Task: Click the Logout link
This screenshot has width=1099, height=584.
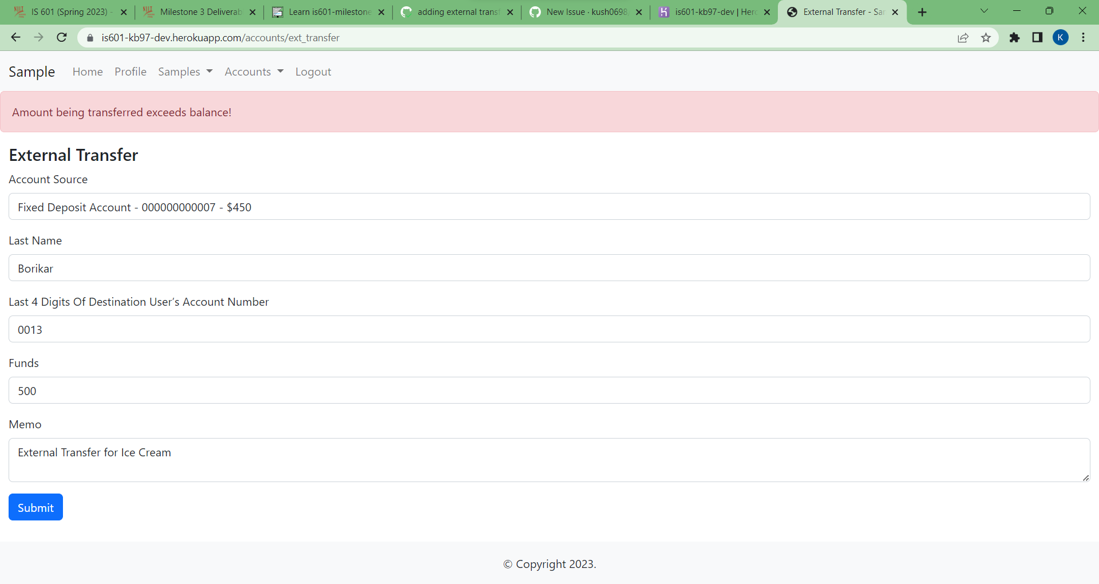Action: coord(313,72)
